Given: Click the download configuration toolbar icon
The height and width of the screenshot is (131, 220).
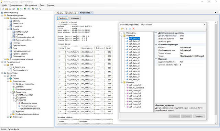Looking at the screenshot, I should click(x=21, y=9).
